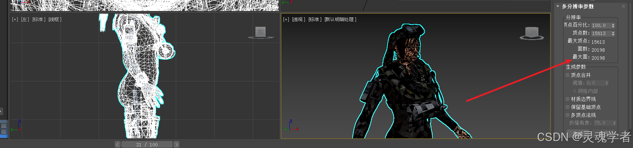Enable the 保留基础顶点 checkbox
The image size is (633, 148).
567,107
